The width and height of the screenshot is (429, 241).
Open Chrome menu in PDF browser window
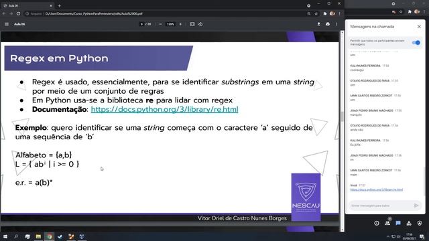tap(340, 13)
